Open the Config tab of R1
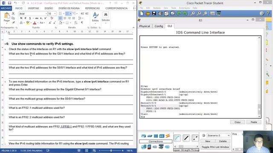273x153 pixels. point(159,26)
